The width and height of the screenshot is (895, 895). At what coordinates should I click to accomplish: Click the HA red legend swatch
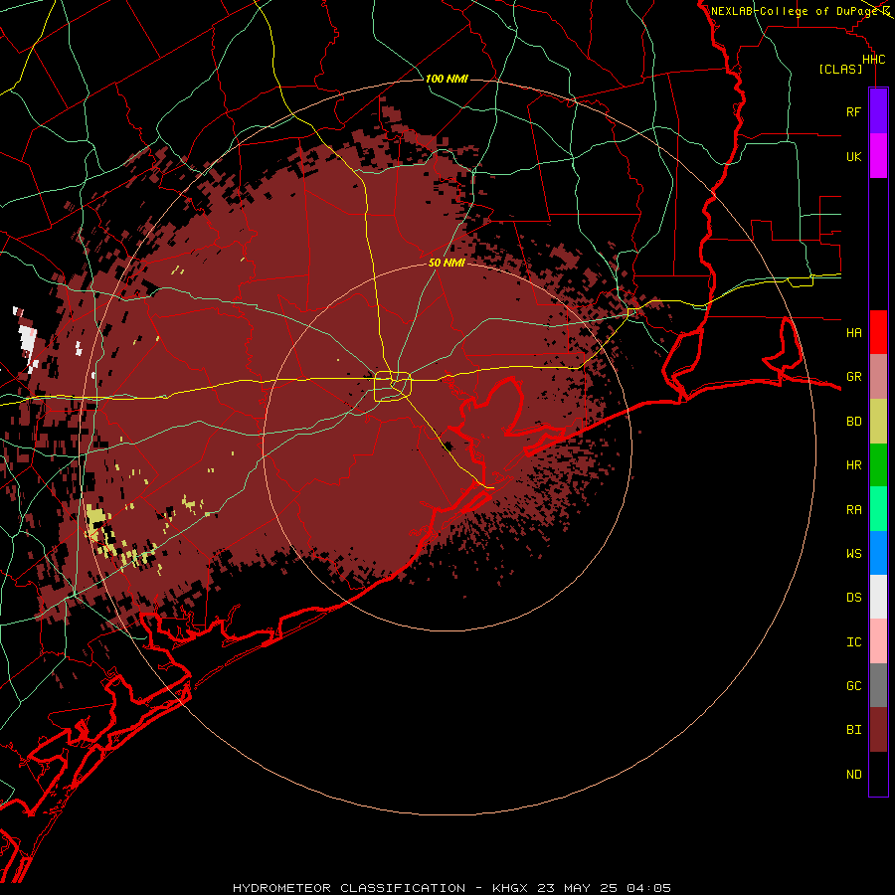tap(878, 332)
